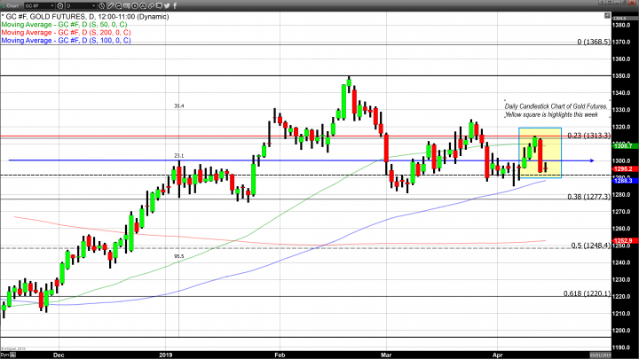This screenshot has height=359, width=639.
Task: Click the yellow highlighted square for this week
Action: [x=540, y=152]
